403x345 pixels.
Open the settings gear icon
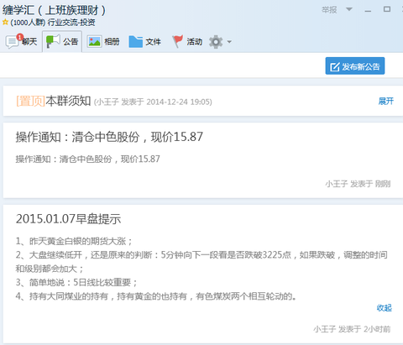216,42
